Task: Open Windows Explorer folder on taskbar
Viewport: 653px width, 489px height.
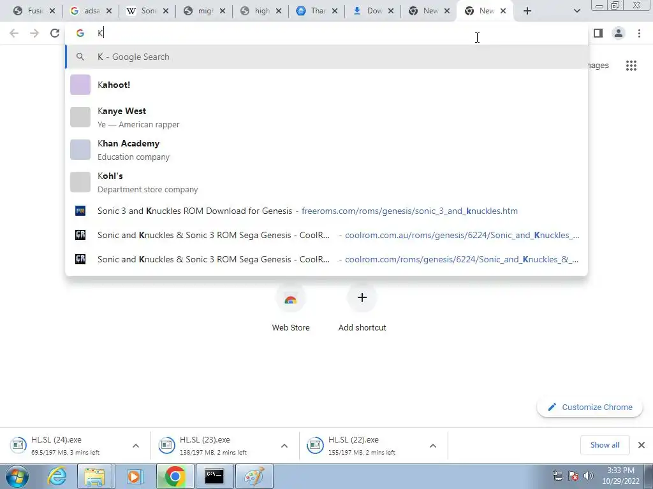Action: pos(94,476)
